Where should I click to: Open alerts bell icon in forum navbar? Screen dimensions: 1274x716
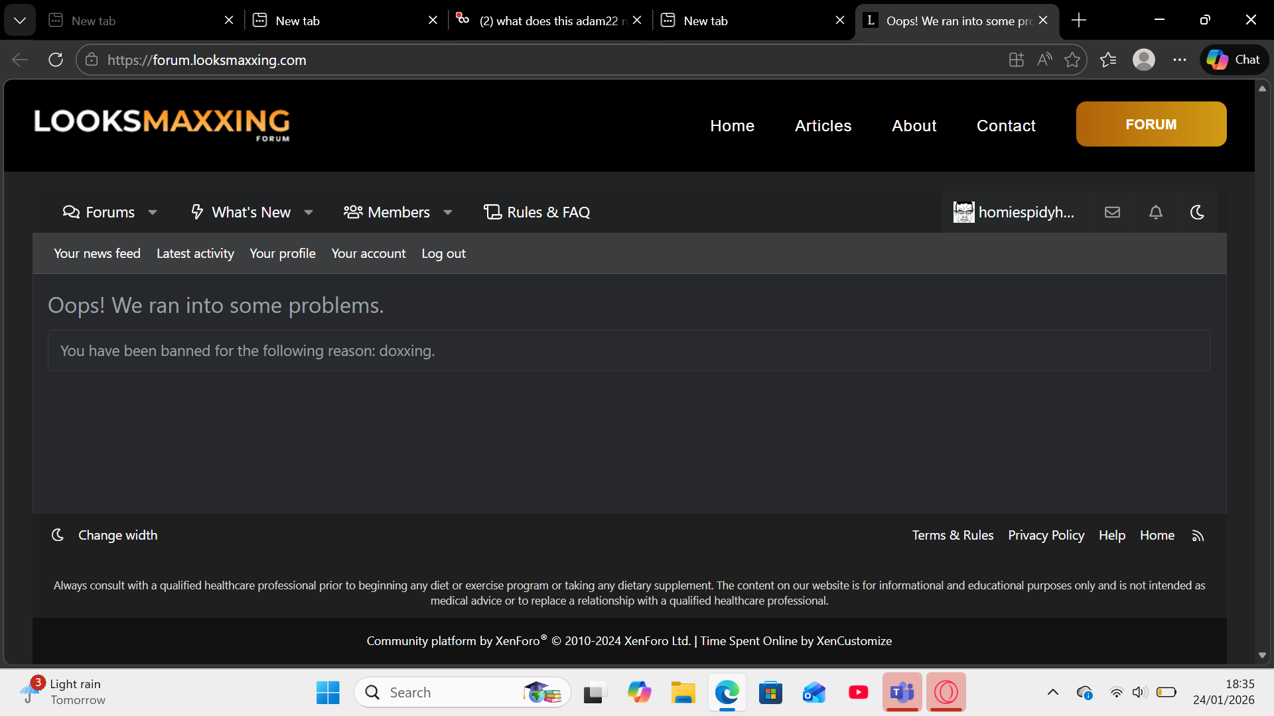click(x=1155, y=212)
